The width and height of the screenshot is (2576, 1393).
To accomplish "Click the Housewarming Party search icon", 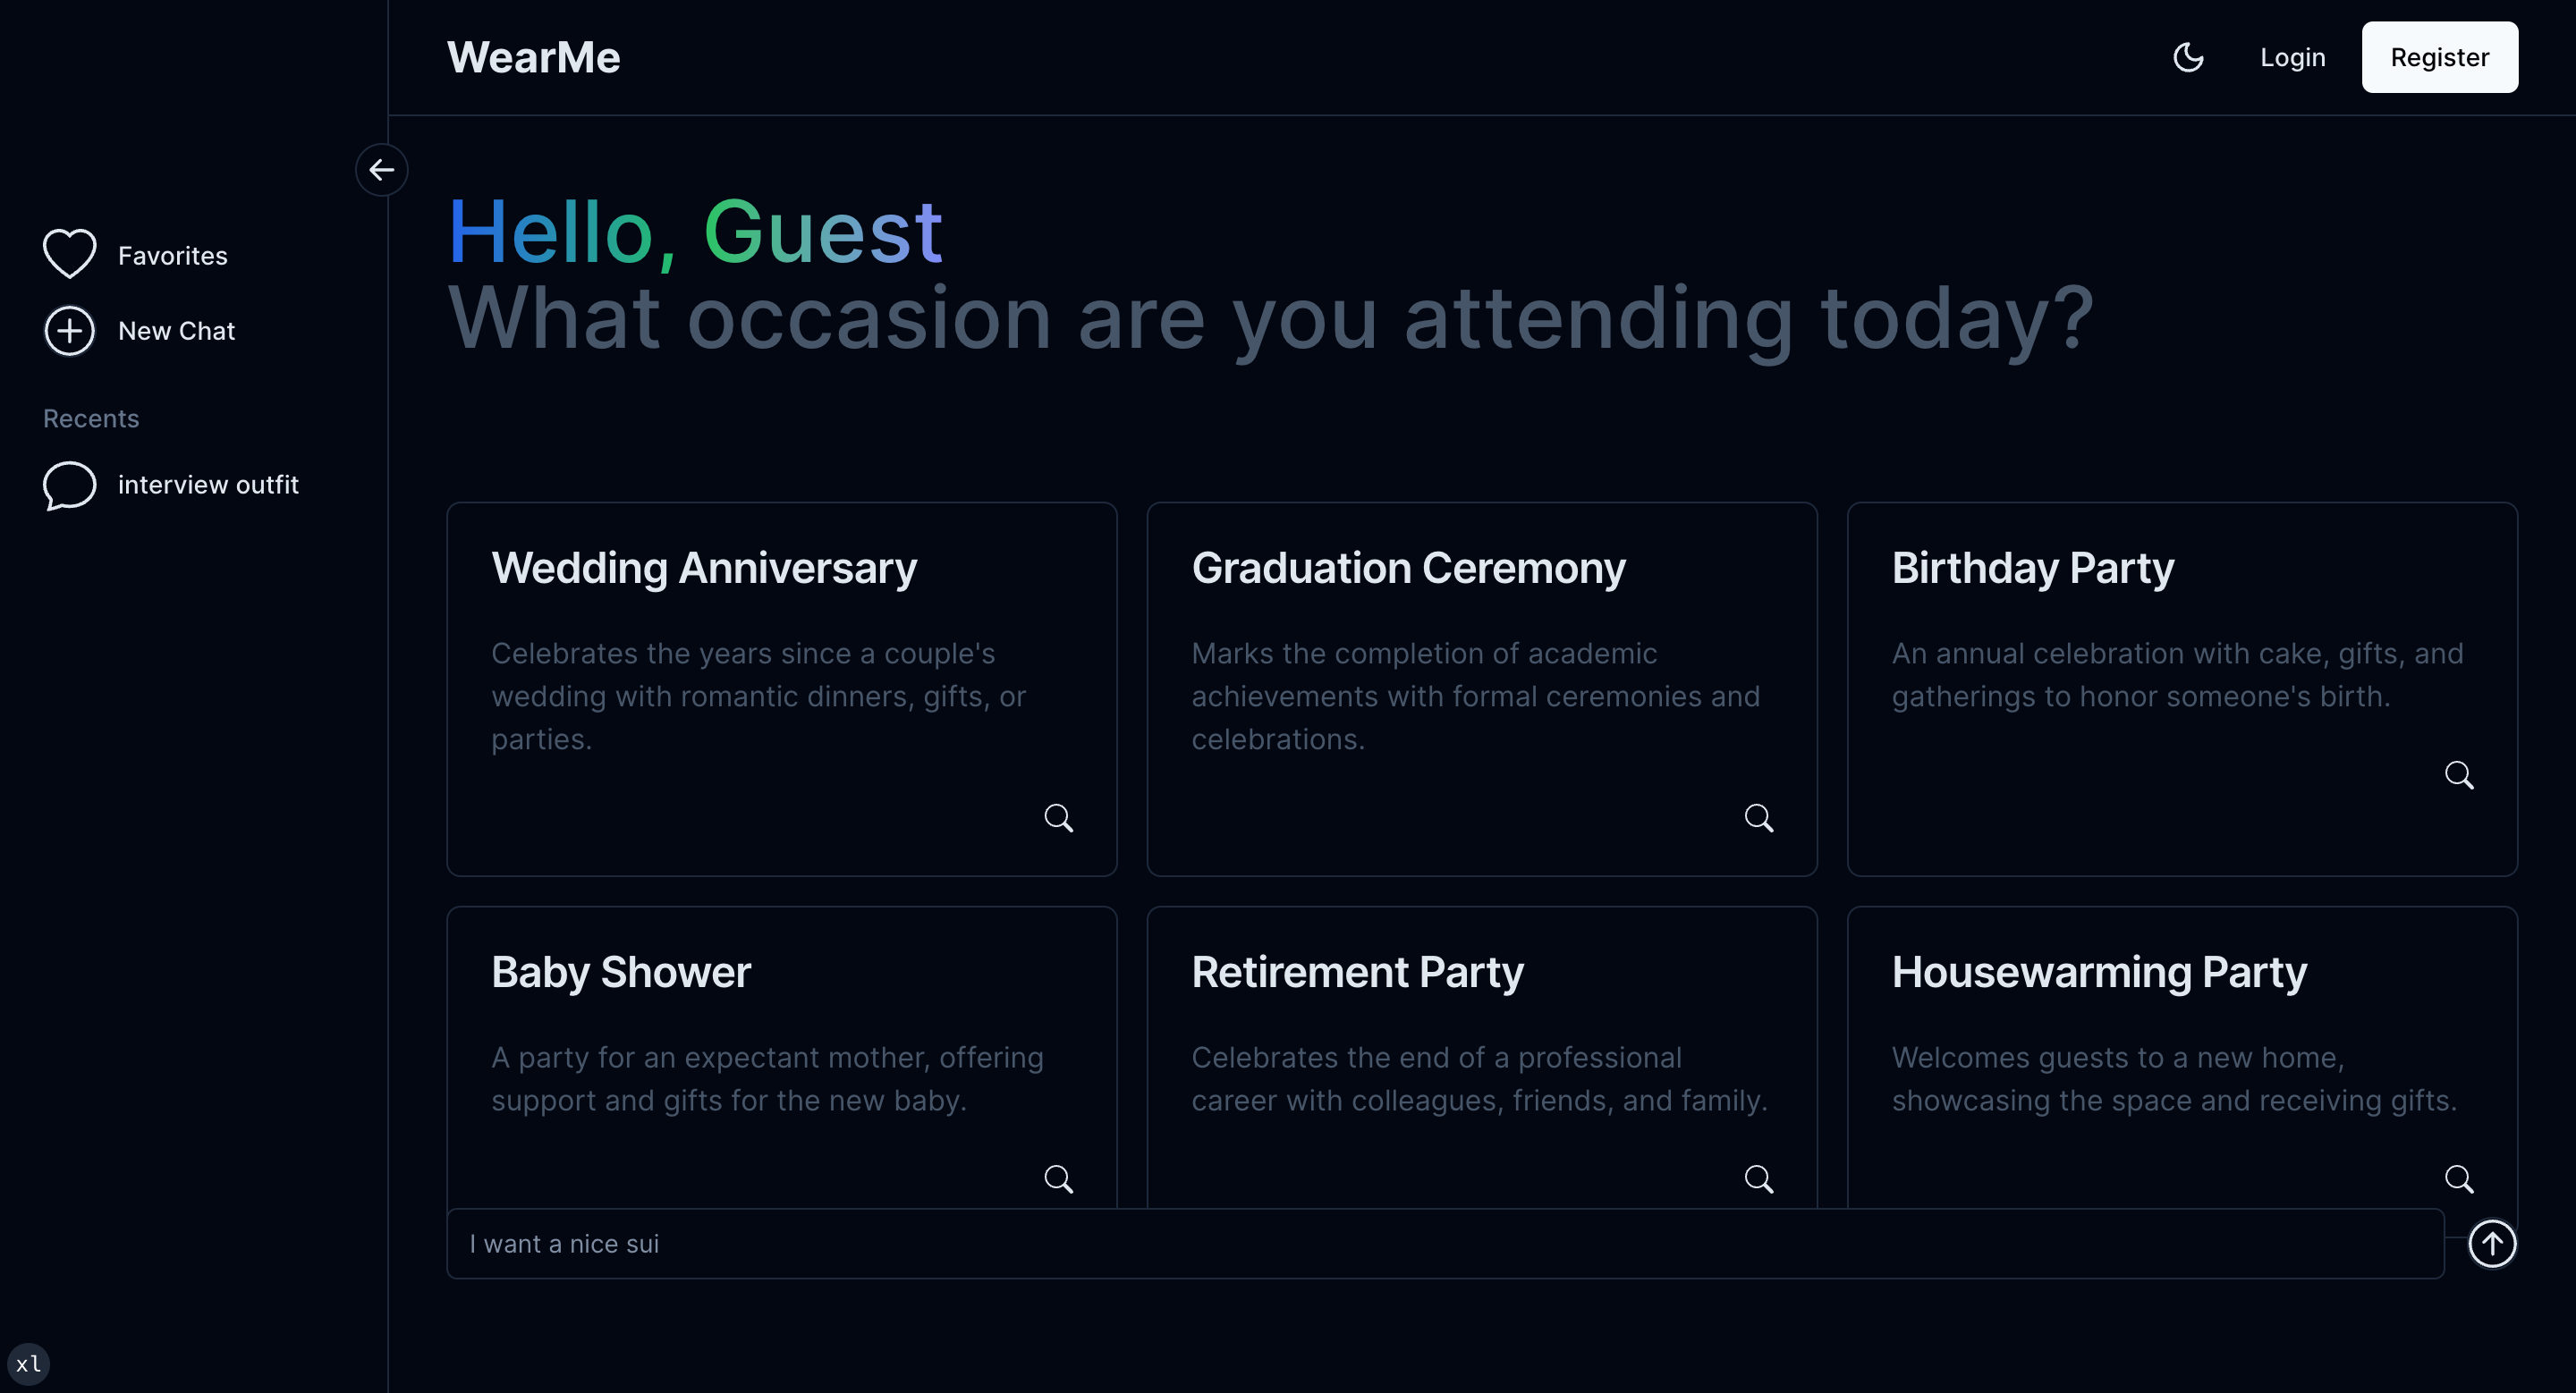I will click(x=2458, y=1178).
